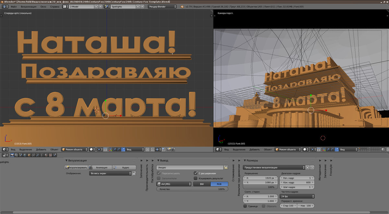
Task: Open the Визуализация menu in top bar
Action: [29, 6]
